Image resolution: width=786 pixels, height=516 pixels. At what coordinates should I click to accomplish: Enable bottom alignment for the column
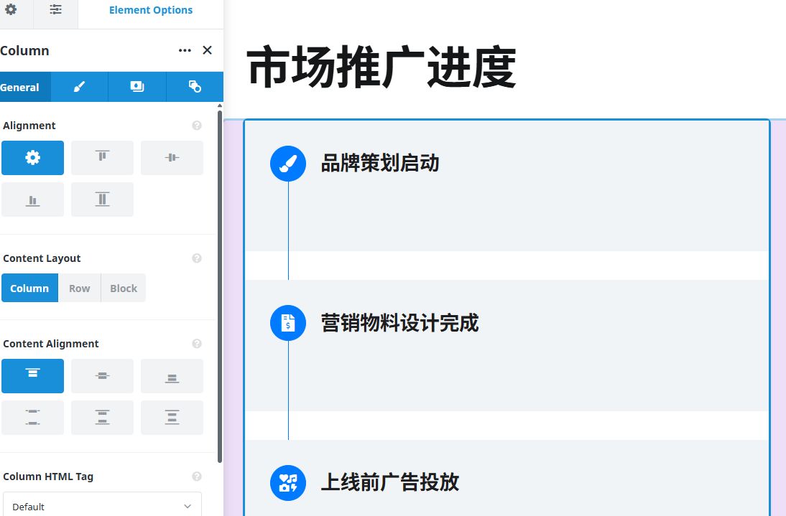coord(32,199)
